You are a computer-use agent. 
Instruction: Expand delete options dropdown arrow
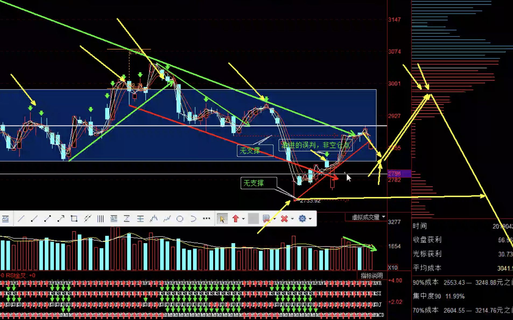click(292, 219)
